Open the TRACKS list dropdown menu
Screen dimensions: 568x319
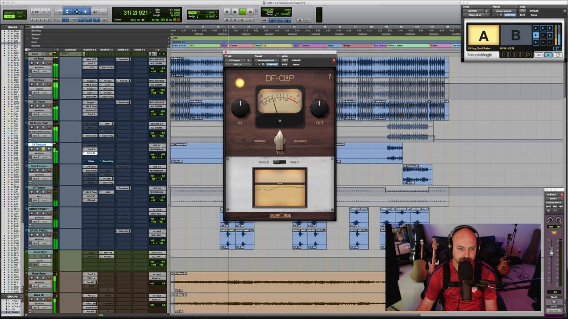[21, 27]
